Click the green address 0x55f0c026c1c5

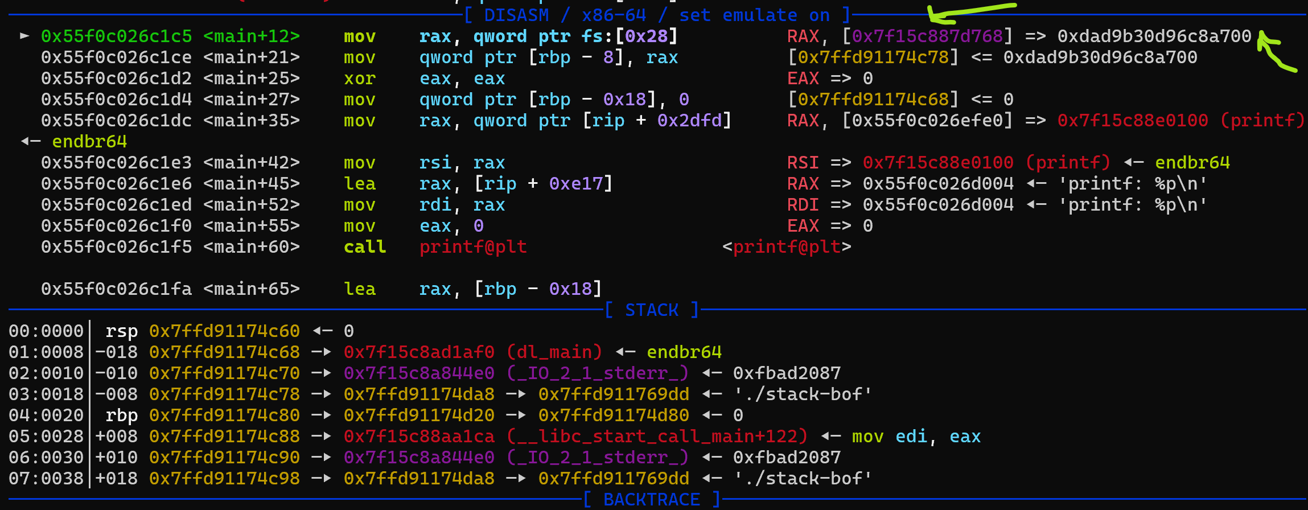(116, 36)
